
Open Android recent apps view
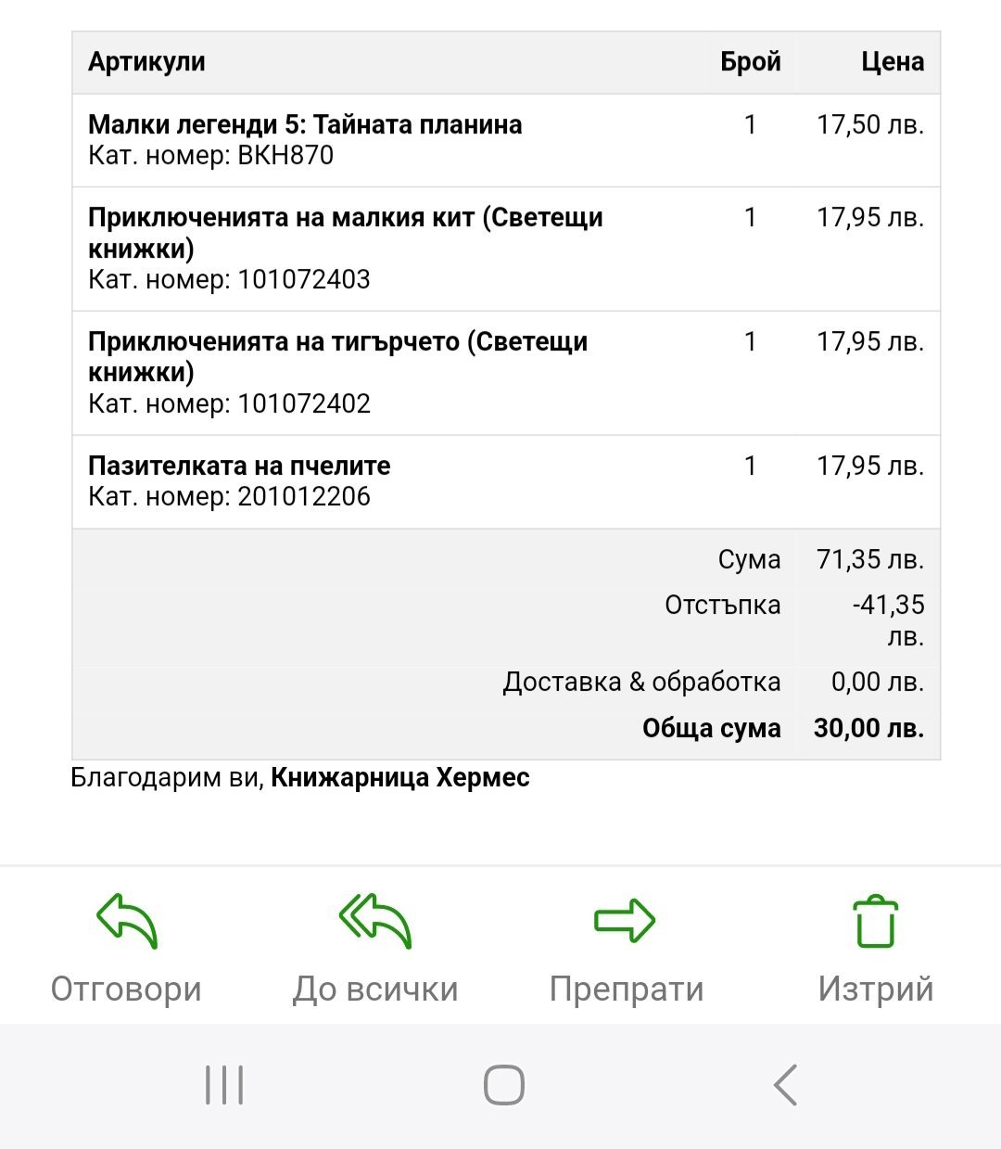pos(224,1085)
